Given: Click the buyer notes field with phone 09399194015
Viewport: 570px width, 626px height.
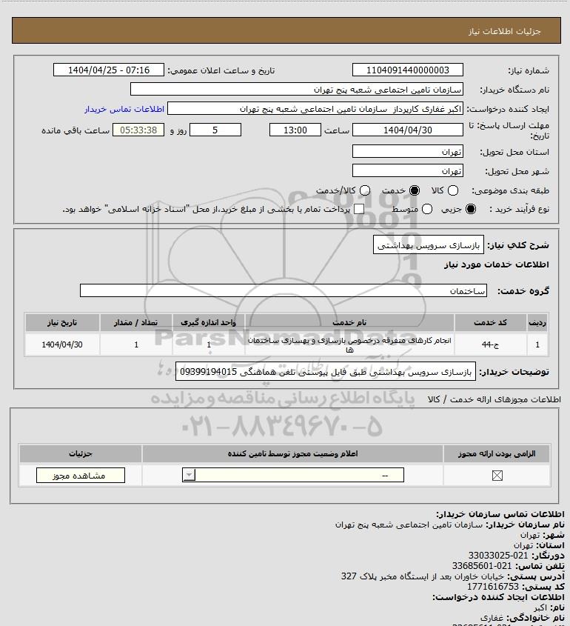Looking at the screenshot, I should [326, 372].
